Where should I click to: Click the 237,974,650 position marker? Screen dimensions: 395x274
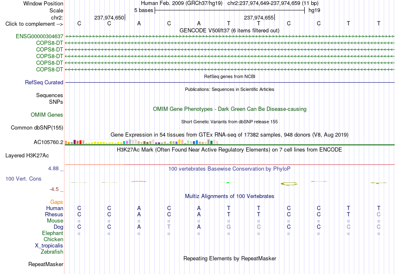pyautogui.click(x=109, y=17)
